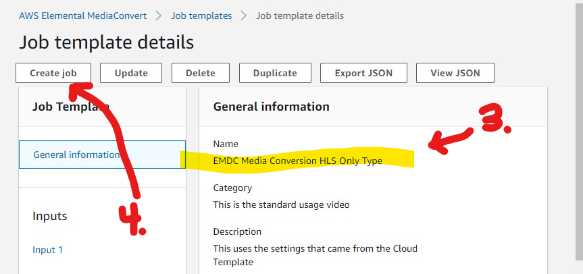Click the General information panel heading
583x274 pixels.
271,107
